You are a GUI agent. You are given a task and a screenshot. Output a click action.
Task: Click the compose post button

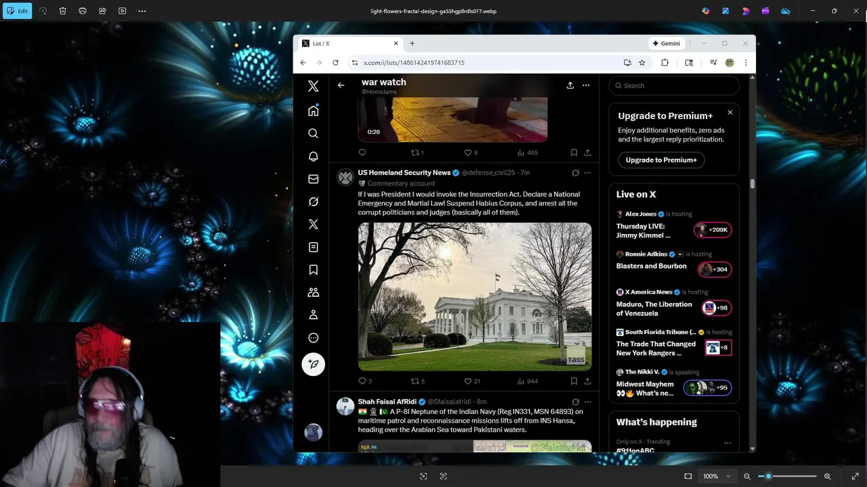tap(313, 364)
